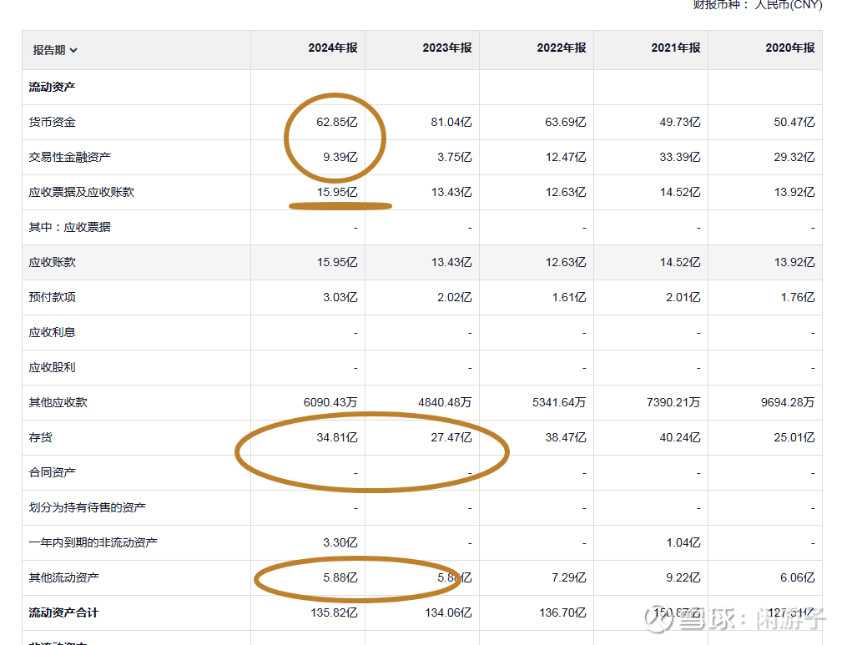Click the 货币资金 row label
The image size is (852, 645).
click(x=52, y=122)
